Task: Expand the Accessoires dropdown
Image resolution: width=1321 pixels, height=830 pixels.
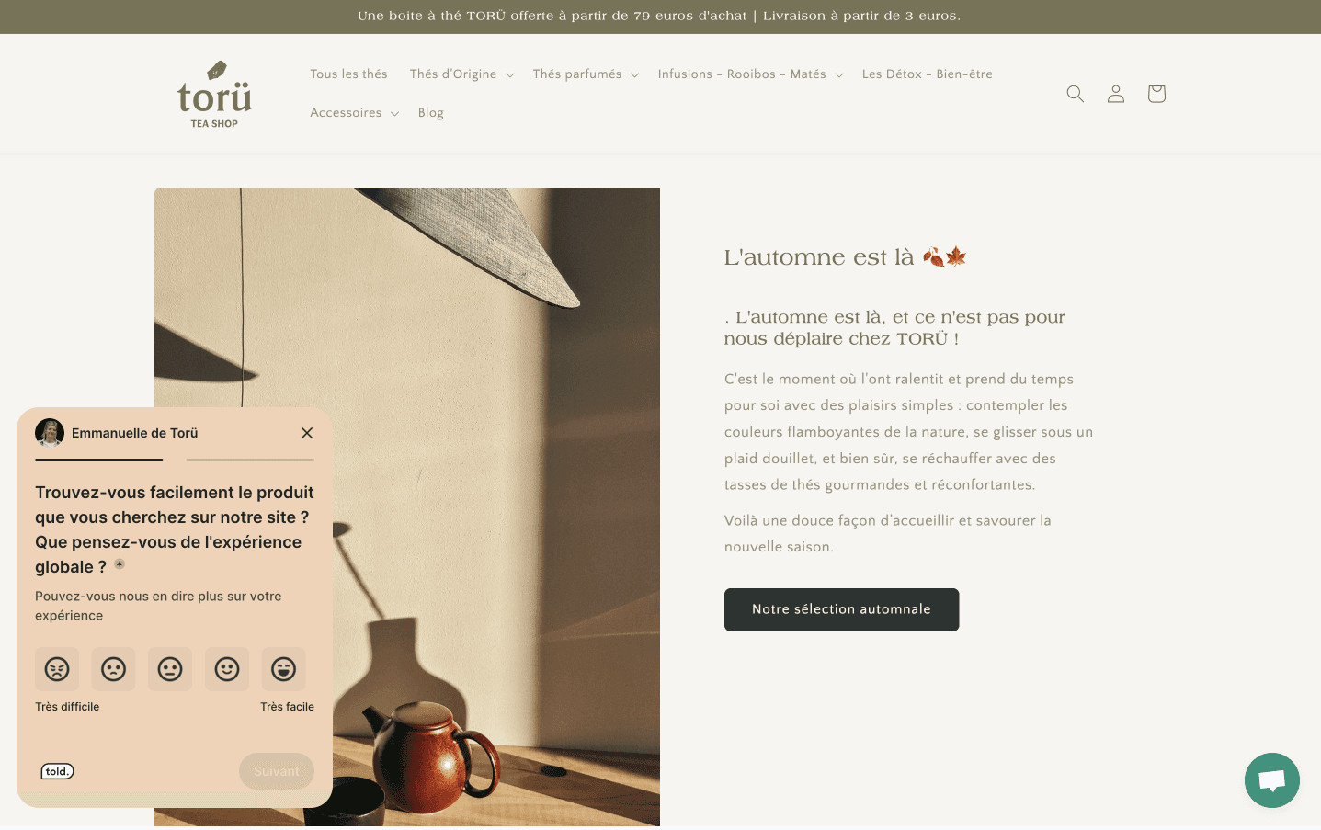Action: tap(354, 113)
